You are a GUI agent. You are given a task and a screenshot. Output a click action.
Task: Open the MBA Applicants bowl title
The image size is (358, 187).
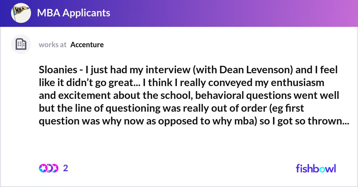[73, 13]
